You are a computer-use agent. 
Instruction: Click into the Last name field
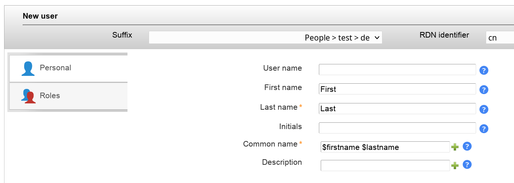[x=397, y=108]
